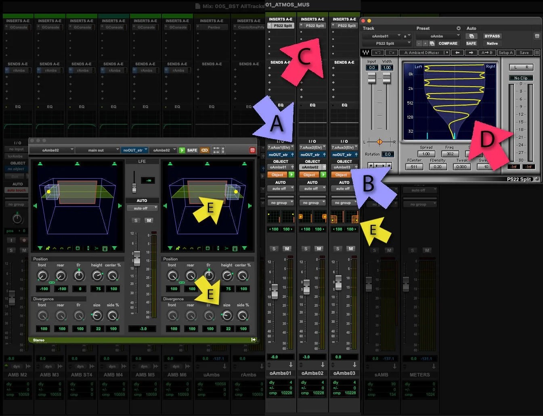Click the preset plus button in PS22 Split
Viewport: 543px width, 416px height.
425,43
